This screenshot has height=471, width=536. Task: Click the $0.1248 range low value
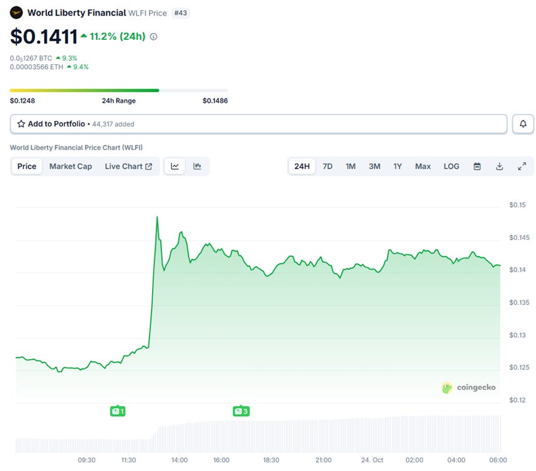[22, 101]
